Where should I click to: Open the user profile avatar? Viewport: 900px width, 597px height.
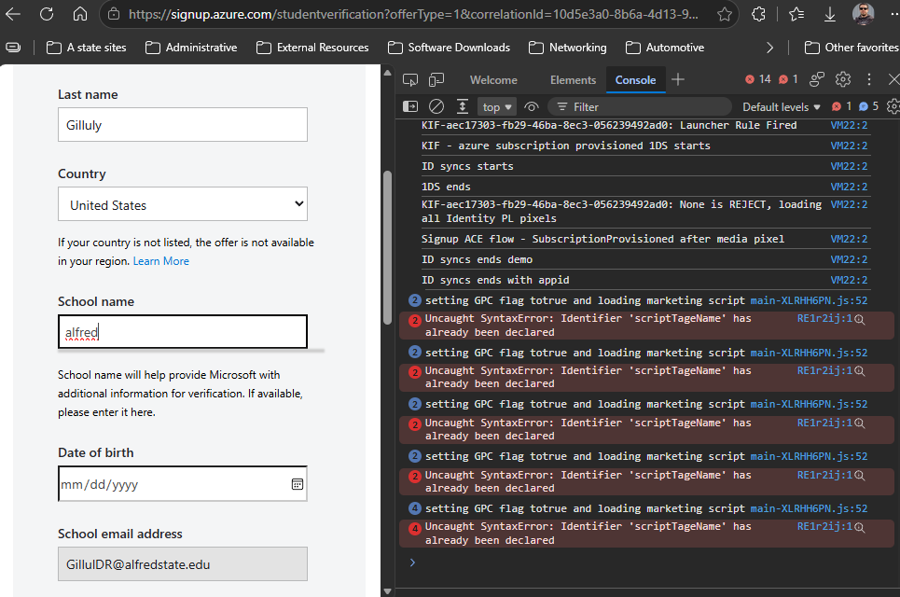coord(863,14)
